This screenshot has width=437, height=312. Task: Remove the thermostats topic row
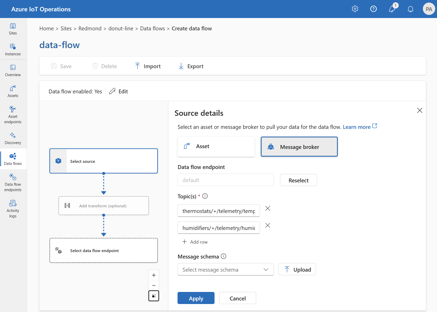click(268, 208)
